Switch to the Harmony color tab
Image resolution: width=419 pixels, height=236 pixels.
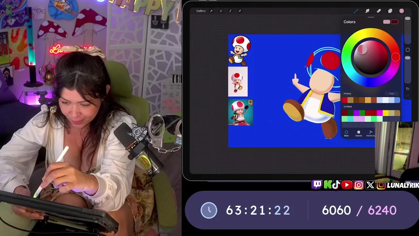[371, 133]
